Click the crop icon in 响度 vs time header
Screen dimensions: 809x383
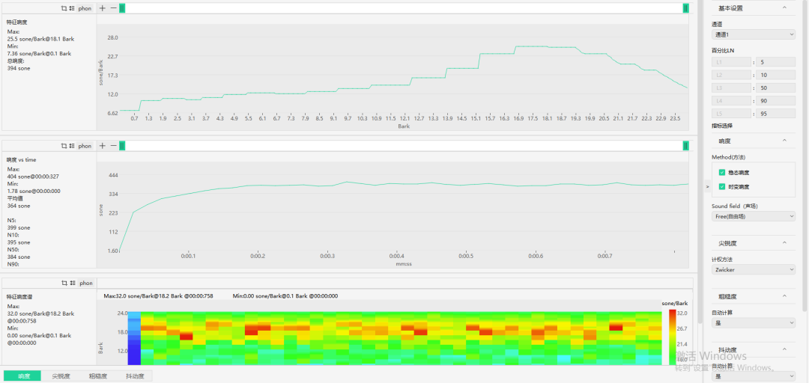coord(64,146)
